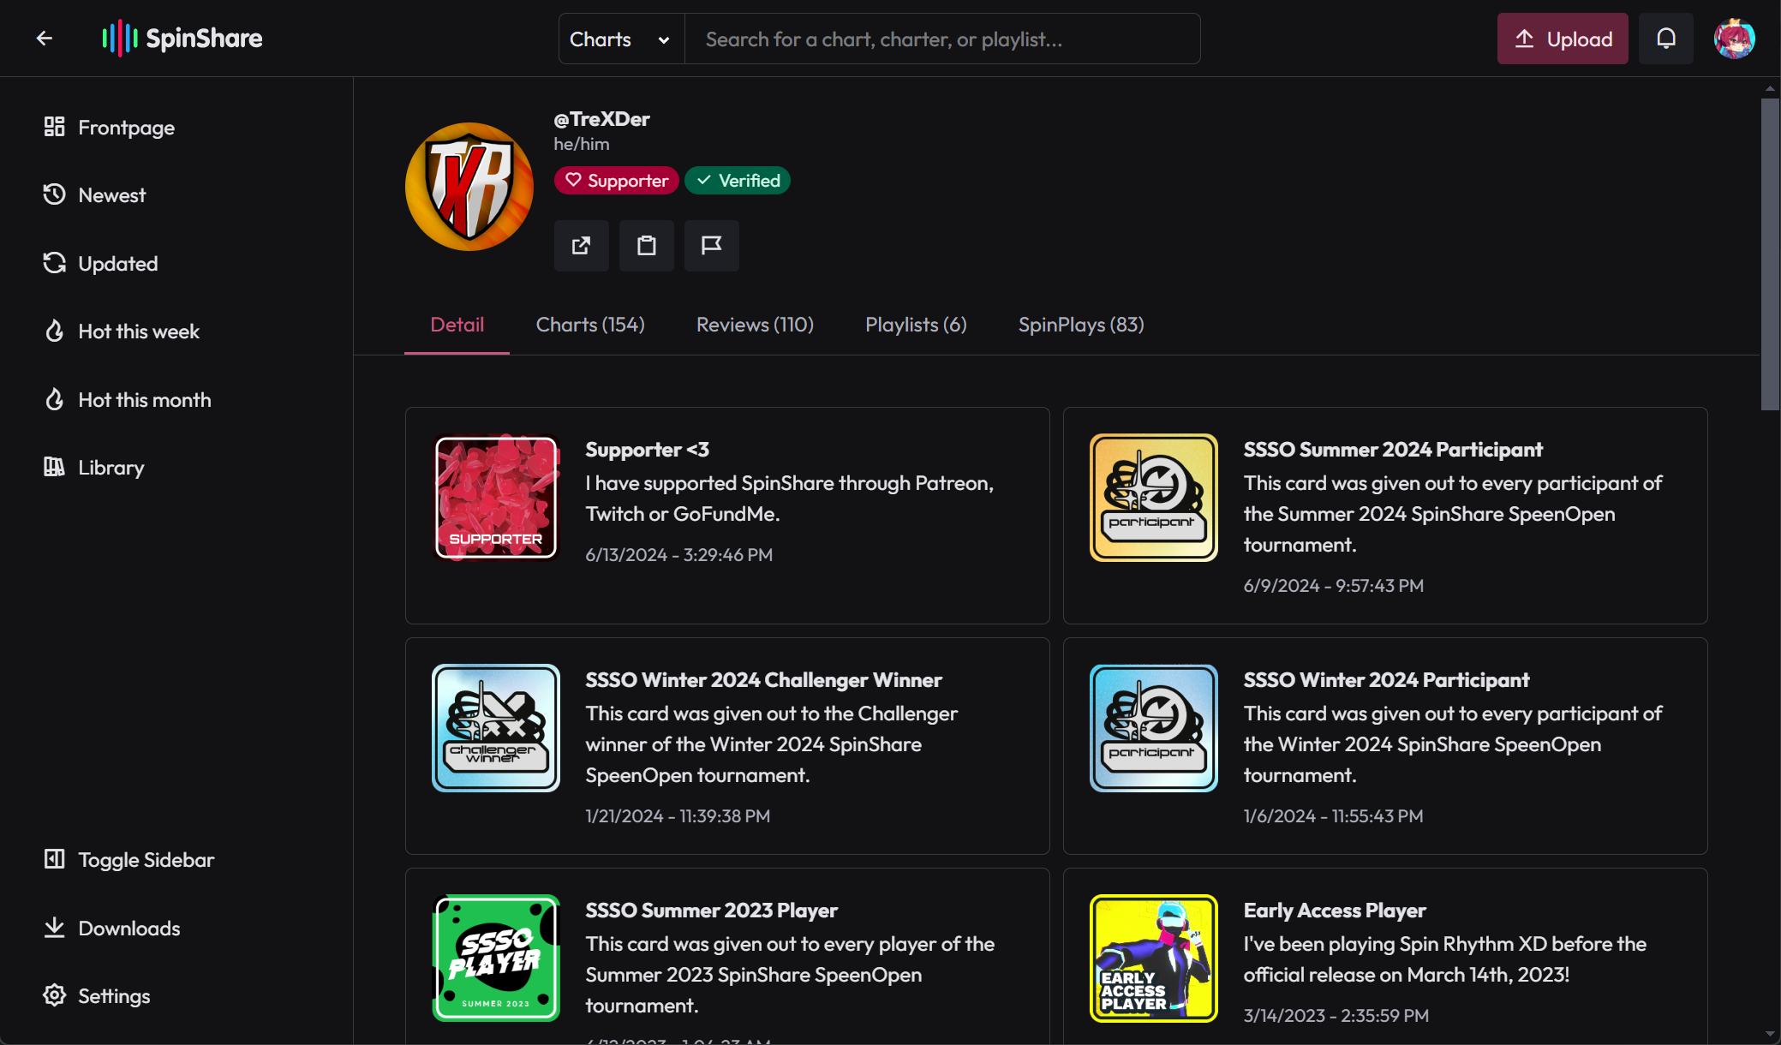Select the Detail tab
The height and width of the screenshot is (1045, 1781).
(x=457, y=325)
